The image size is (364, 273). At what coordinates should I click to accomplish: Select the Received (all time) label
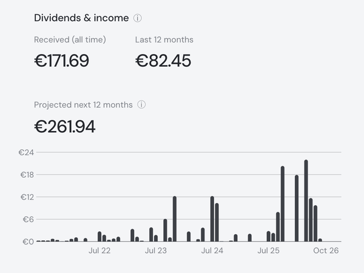pos(70,39)
